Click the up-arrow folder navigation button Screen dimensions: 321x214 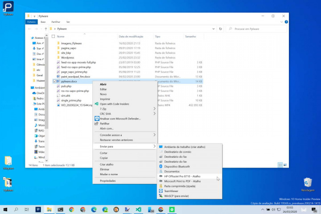click(45, 29)
